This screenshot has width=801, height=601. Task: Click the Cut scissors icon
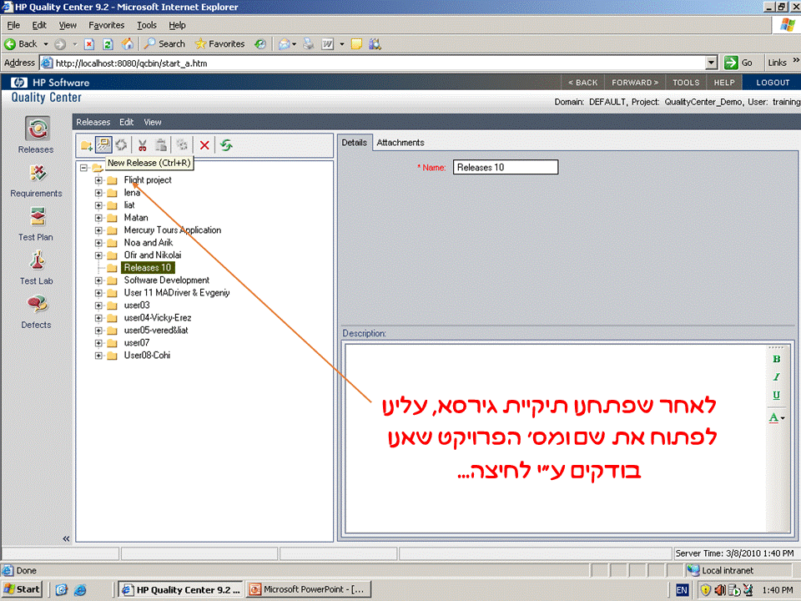tap(143, 145)
